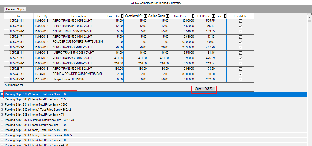The image size is (312, 146).
Task: Click unit price 80.00000
Action: coord(182,74)
